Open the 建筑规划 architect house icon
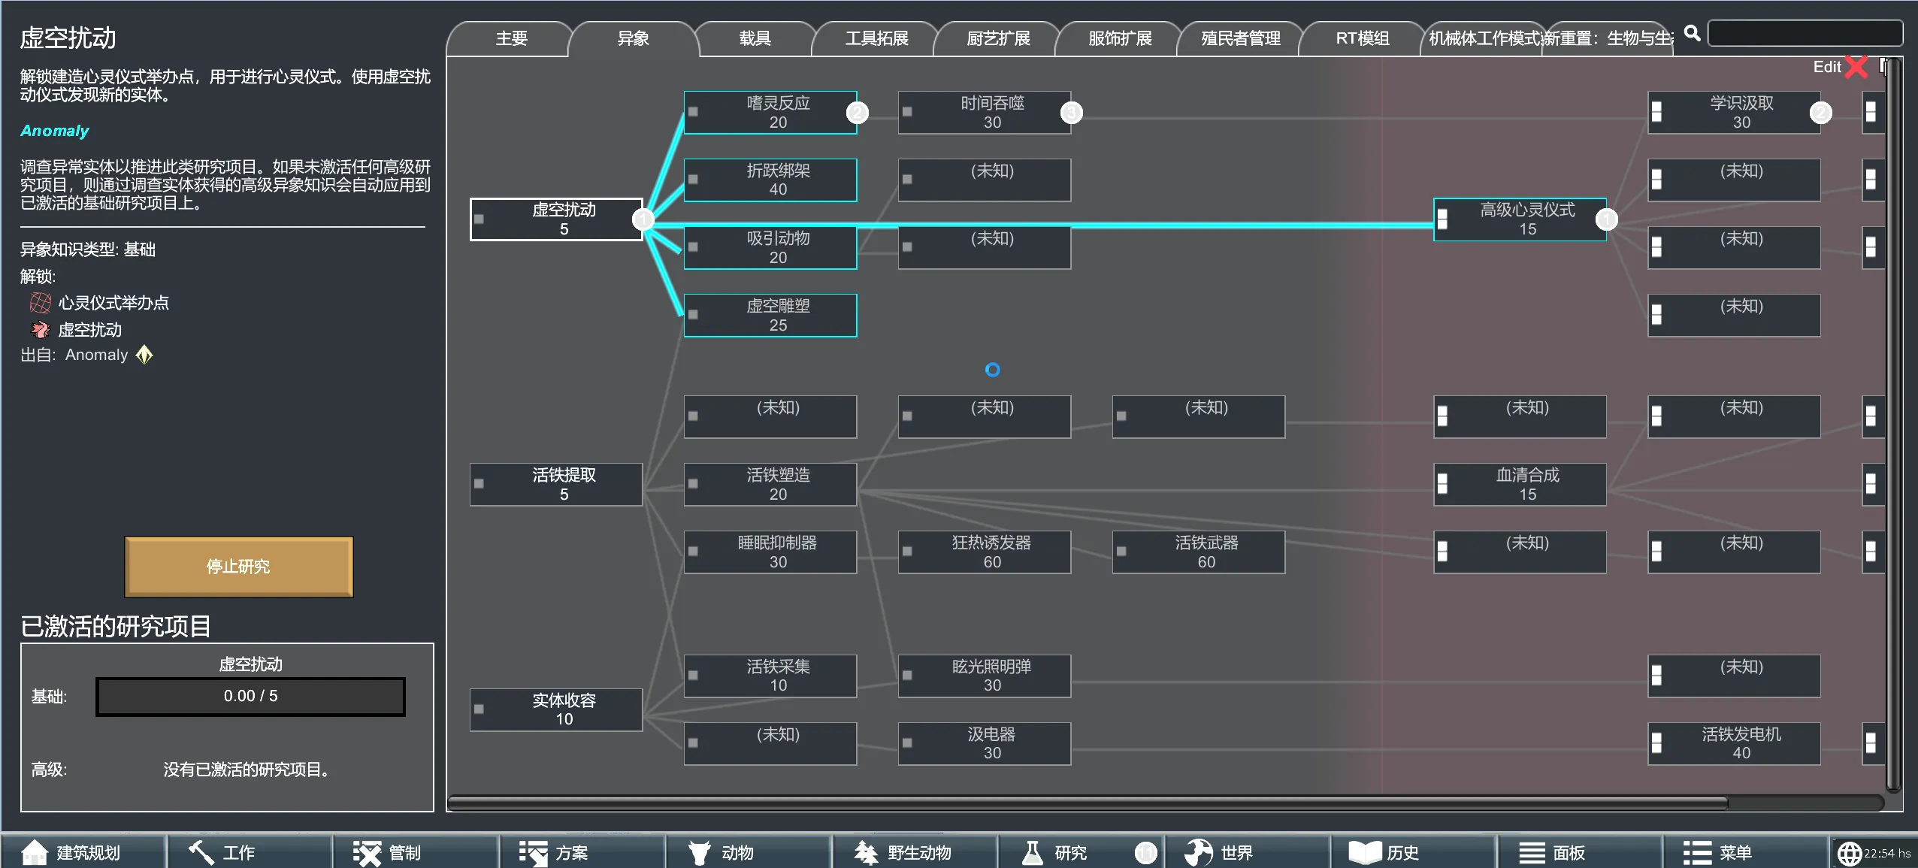The image size is (1918, 868). (33, 852)
